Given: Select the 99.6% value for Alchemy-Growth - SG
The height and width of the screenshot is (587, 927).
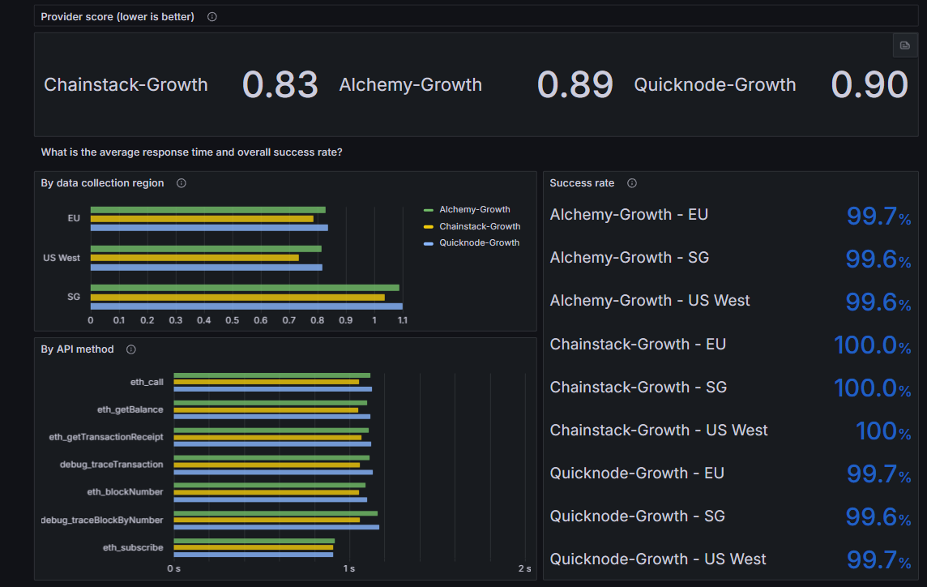Looking at the screenshot, I should tap(878, 259).
